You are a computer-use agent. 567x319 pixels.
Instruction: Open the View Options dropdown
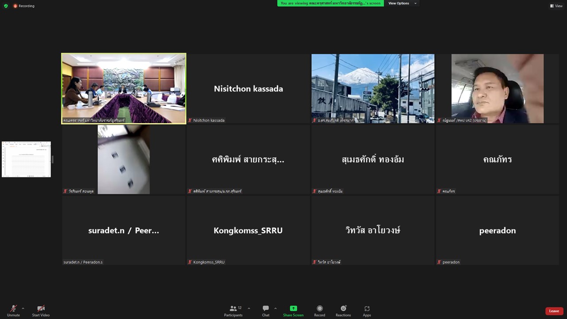coord(402,3)
